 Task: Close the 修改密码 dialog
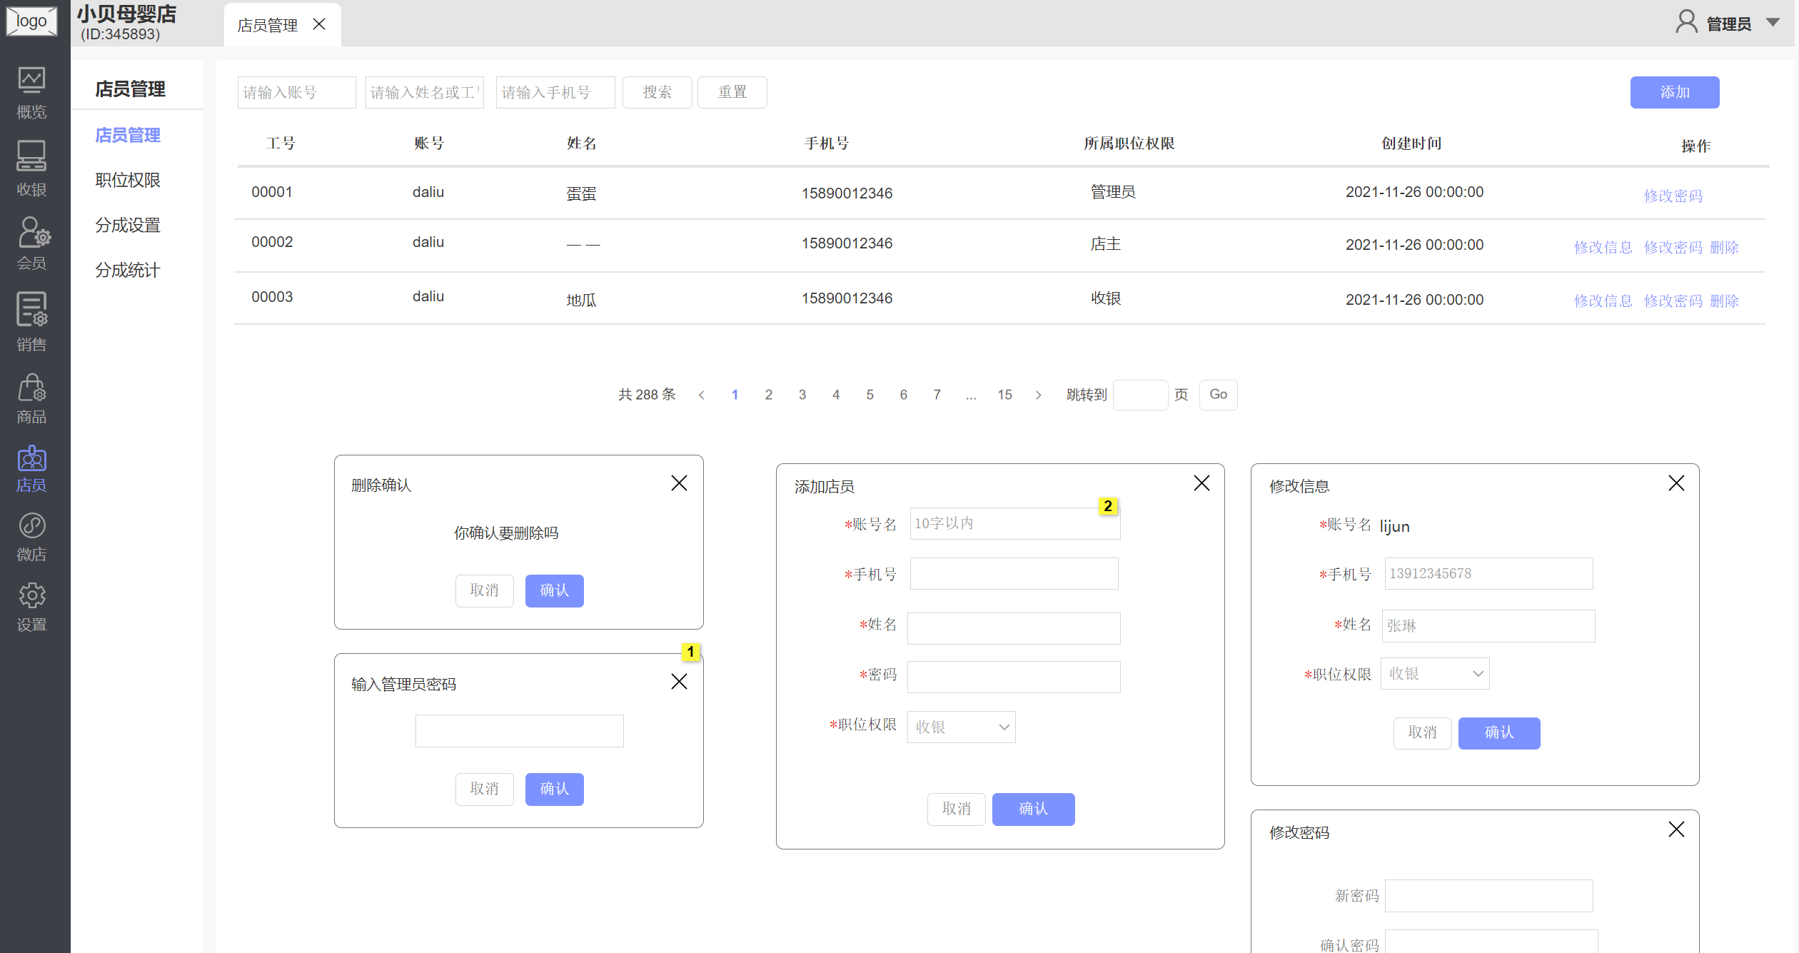pos(1676,829)
